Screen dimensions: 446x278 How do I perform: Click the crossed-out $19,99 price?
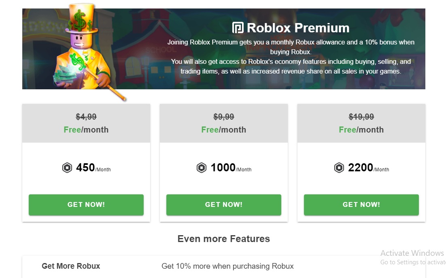tap(361, 117)
